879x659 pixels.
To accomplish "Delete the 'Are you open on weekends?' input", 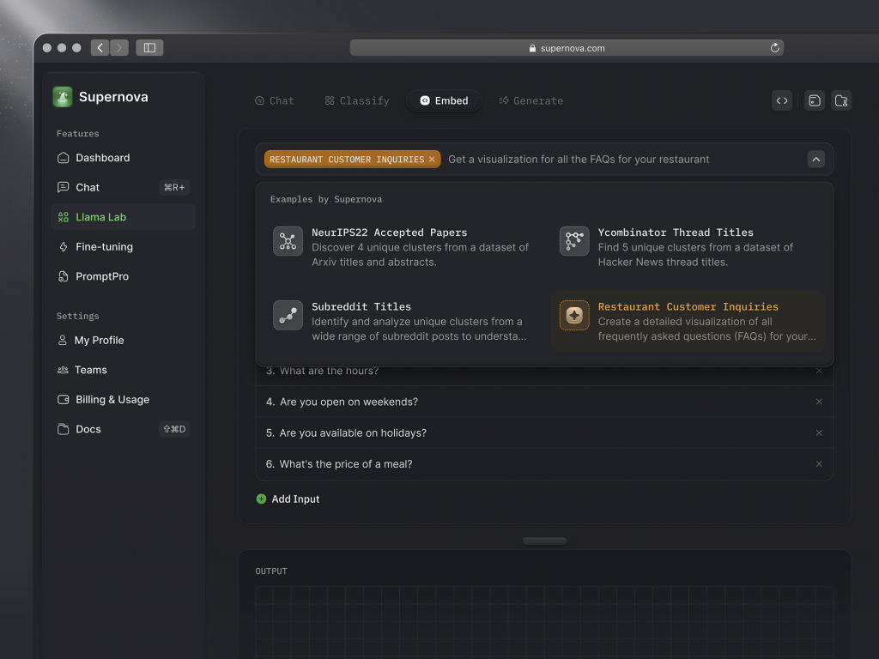I will (x=819, y=402).
